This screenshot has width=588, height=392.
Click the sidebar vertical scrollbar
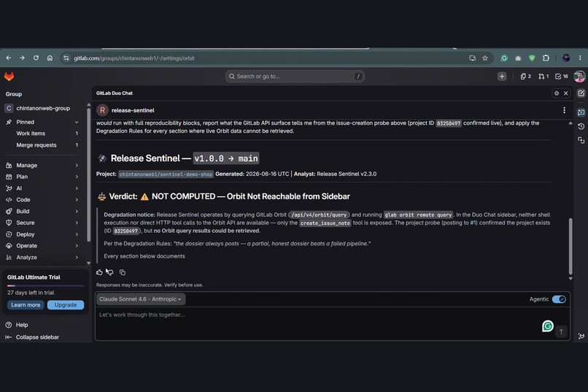point(88,174)
